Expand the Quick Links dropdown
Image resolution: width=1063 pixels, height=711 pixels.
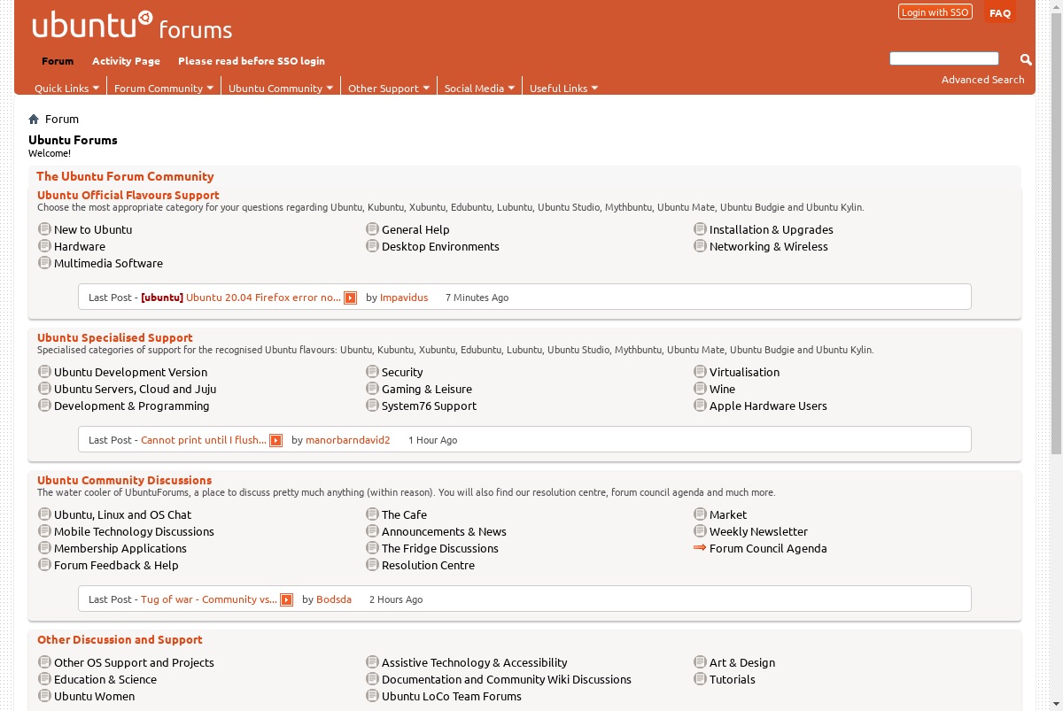point(66,88)
